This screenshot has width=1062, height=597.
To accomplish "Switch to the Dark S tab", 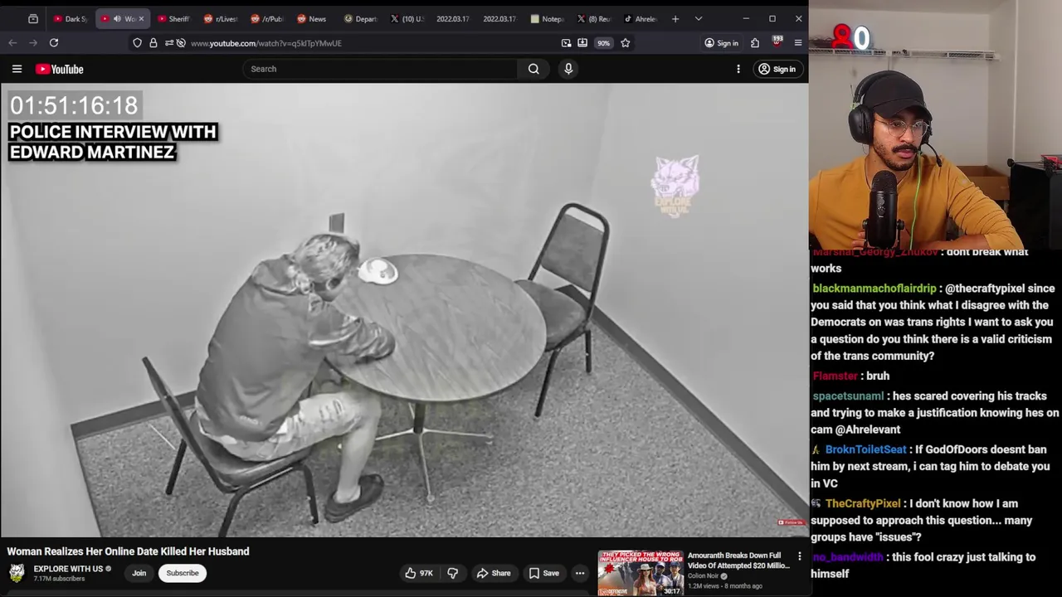I will (x=71, y=18).
